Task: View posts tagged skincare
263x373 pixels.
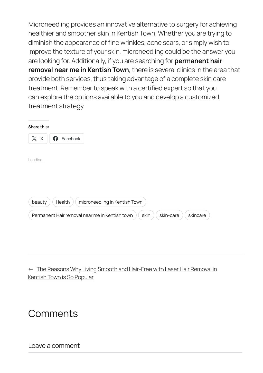Action: coord(197,215)
